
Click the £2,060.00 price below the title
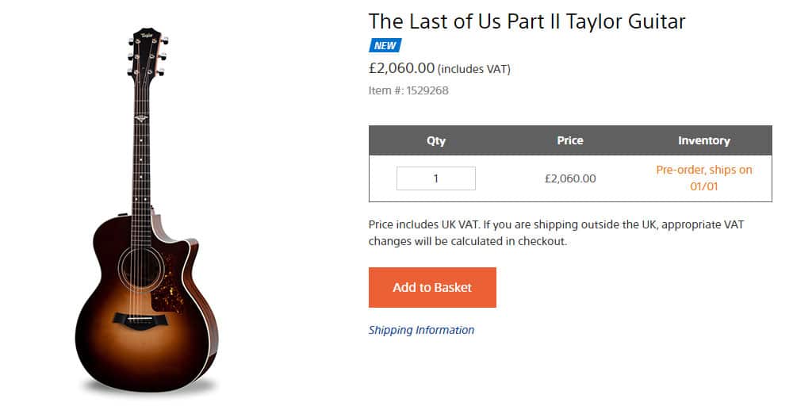(401, 68)
